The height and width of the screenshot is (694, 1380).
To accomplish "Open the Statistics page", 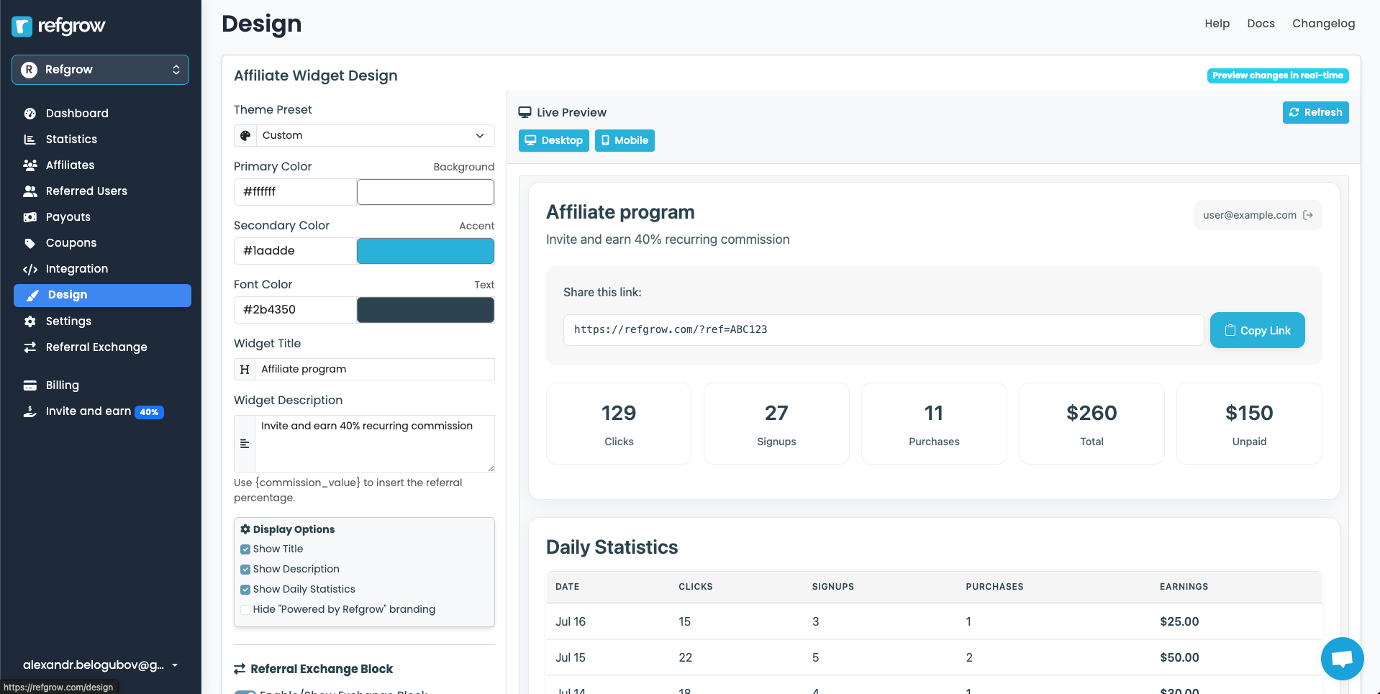I will coord(71,140).
